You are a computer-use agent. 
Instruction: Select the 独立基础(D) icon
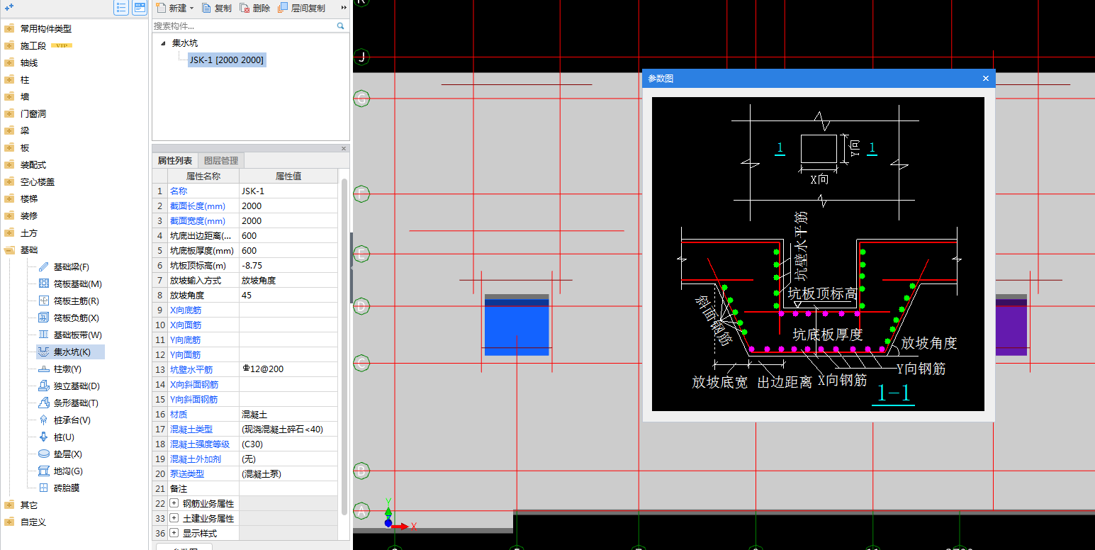44,386
